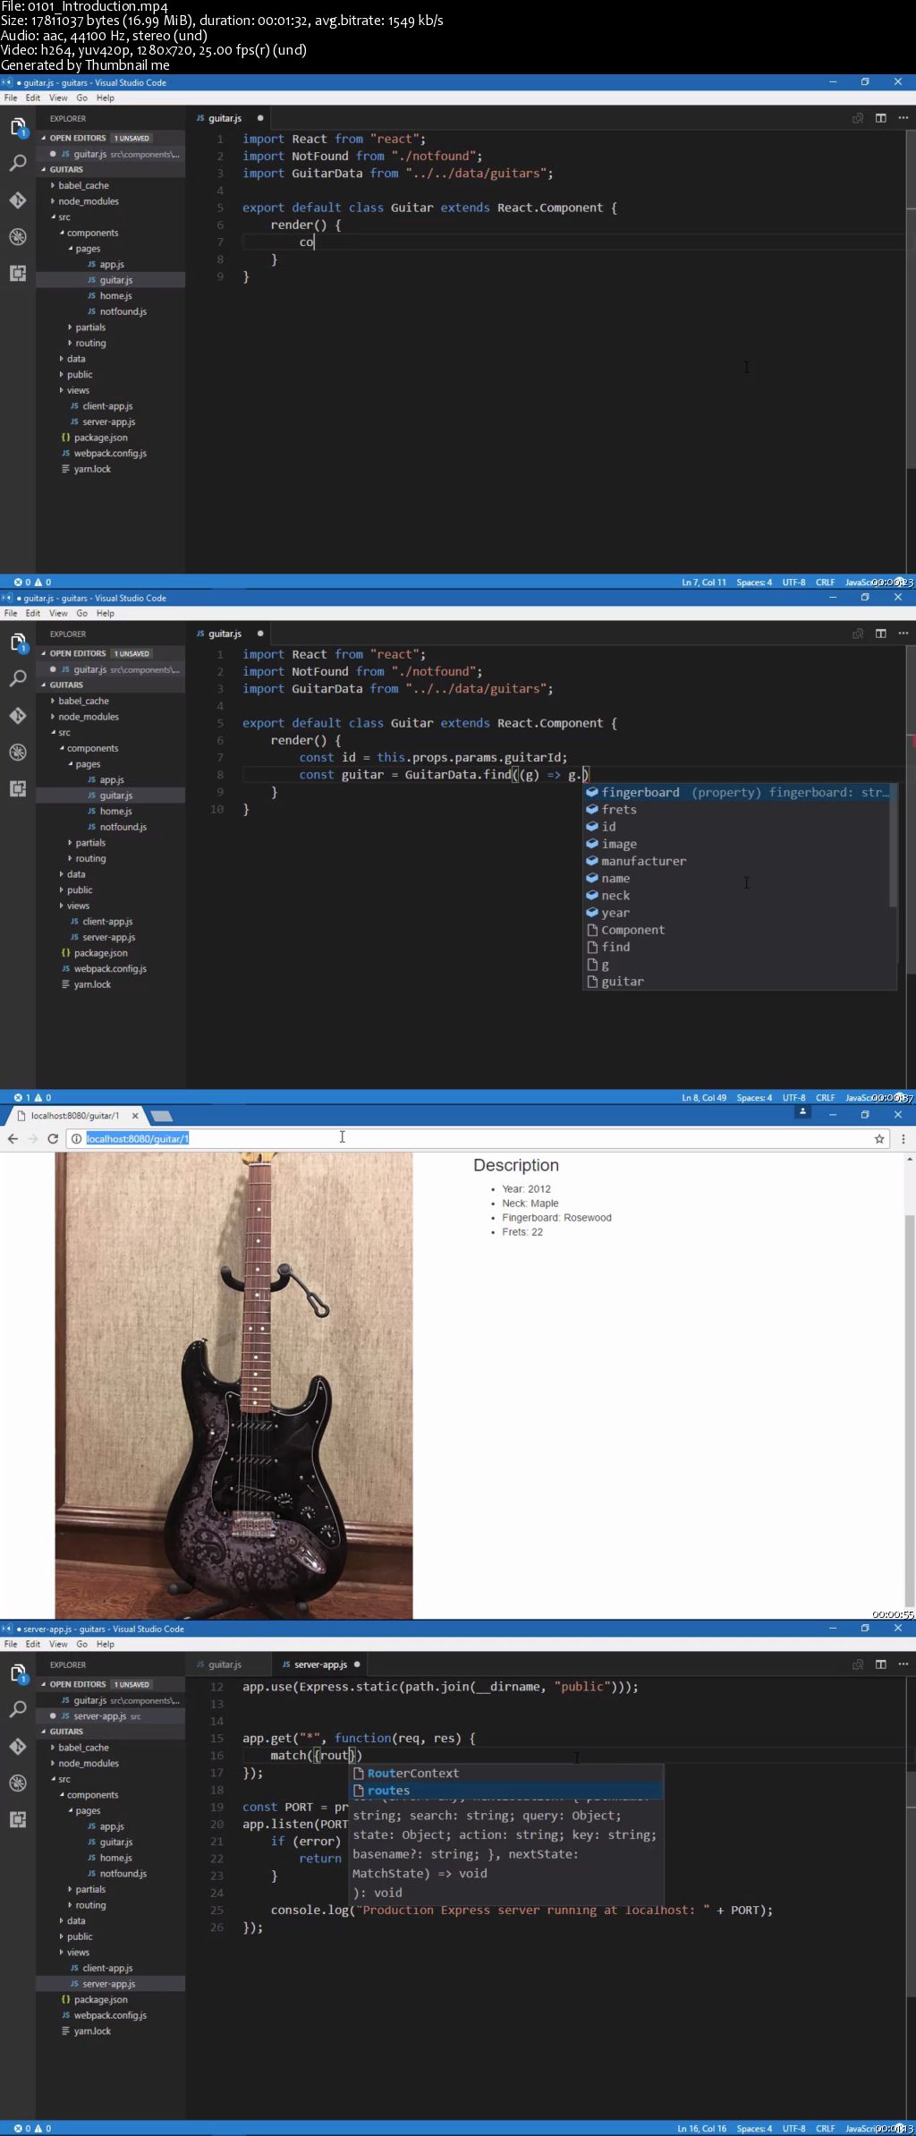
Task: Open Extensions in window showing the autocomplete property list
Action: (x=18, y=788)
